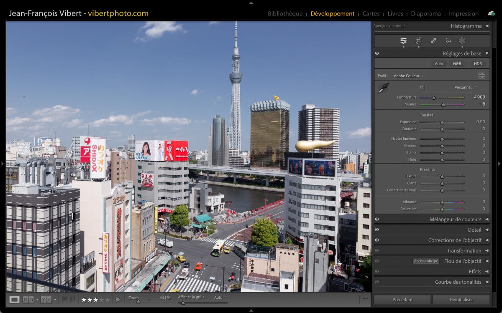Click the slideshow play icon in toolbar
The width and height of the screenshot is (502, 313).
pos(118,299)
